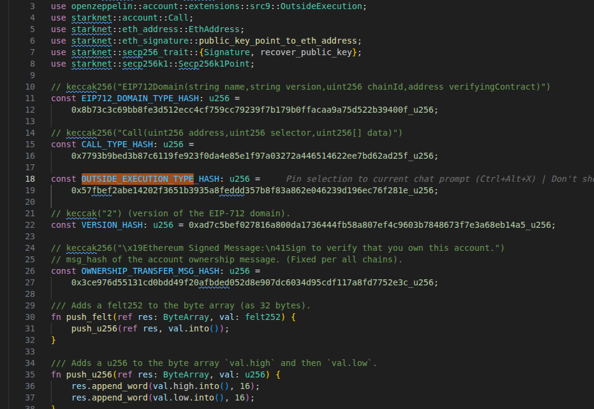Click line number 18 in the gutter
Viewport: 594px width, 409px height.
[x=30, y=179]
